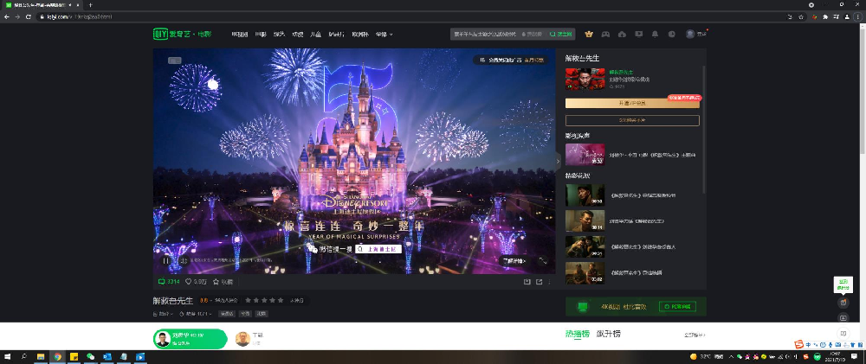Screen dimensions: 866x364
Task: Expand the 8.6 score dropdown arrow
Action: (x=210, y=301)
